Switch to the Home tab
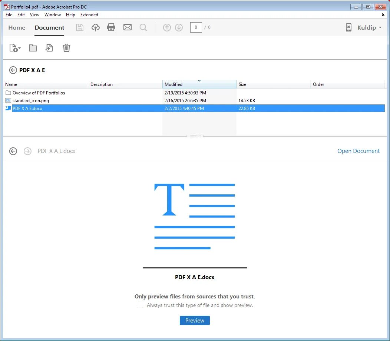 [x=17, y=27]
